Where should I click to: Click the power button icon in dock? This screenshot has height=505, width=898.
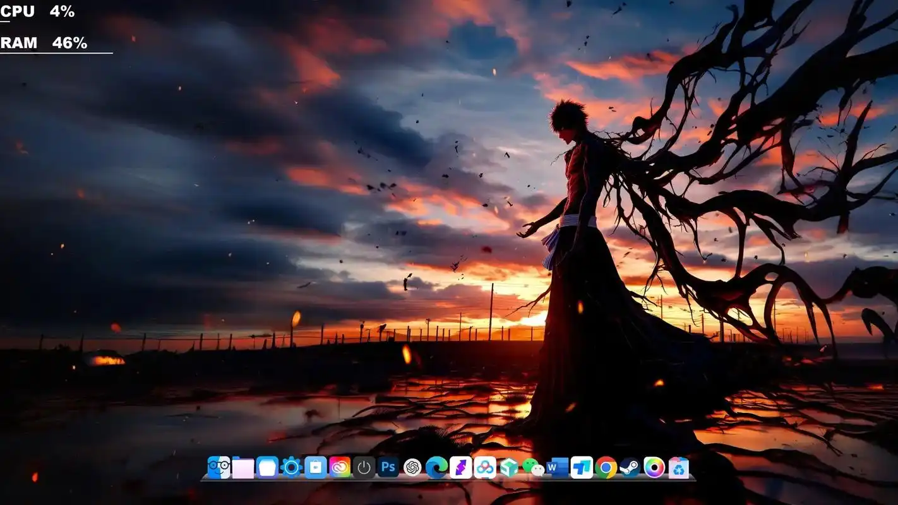pyautogui.click(x=364, y=468)
